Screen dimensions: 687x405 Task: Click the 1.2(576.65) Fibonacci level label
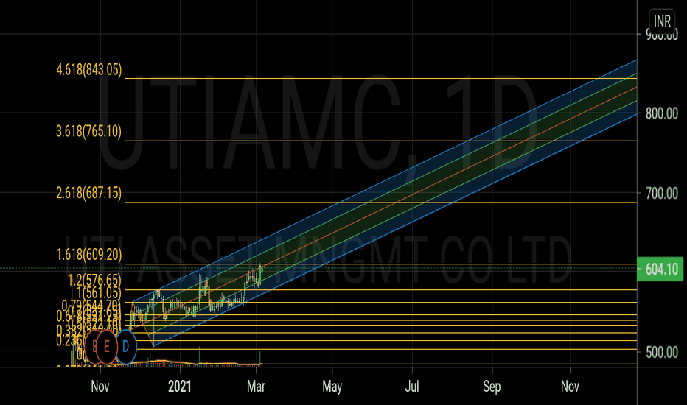(x=94, y=280)
